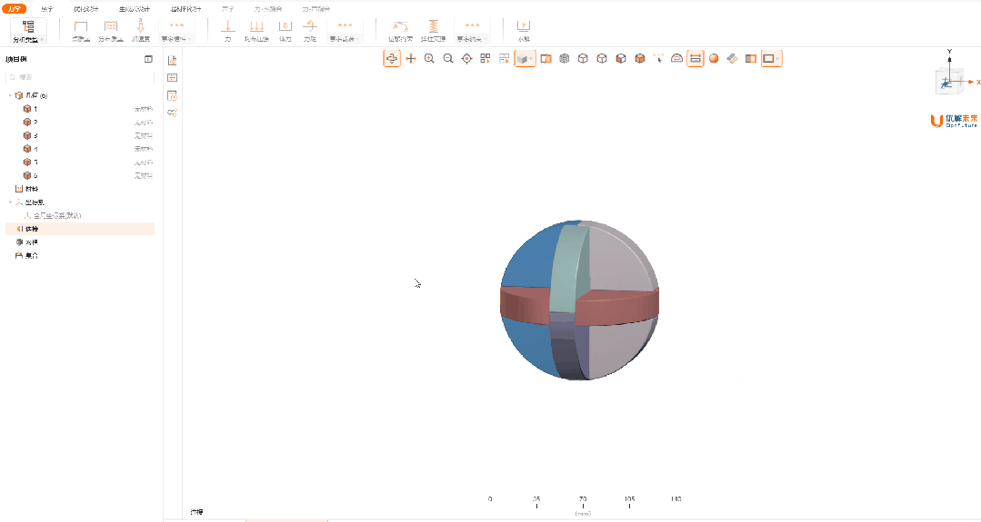Image resolution: width=981 pixels, height=522 pixels.
Task: Switch to the 力-热耦合 tab
Action: [x=268, y=9]
